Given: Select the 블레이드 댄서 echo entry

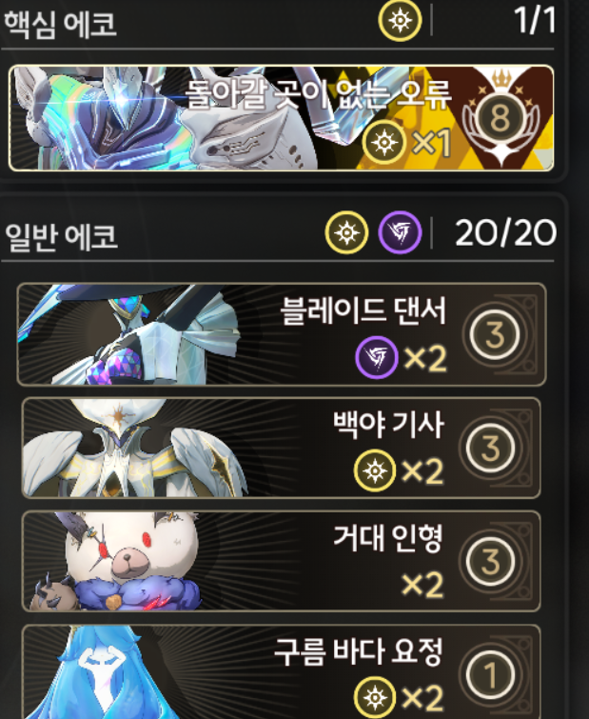Looking at the screenshot, I should coord(282,334).
